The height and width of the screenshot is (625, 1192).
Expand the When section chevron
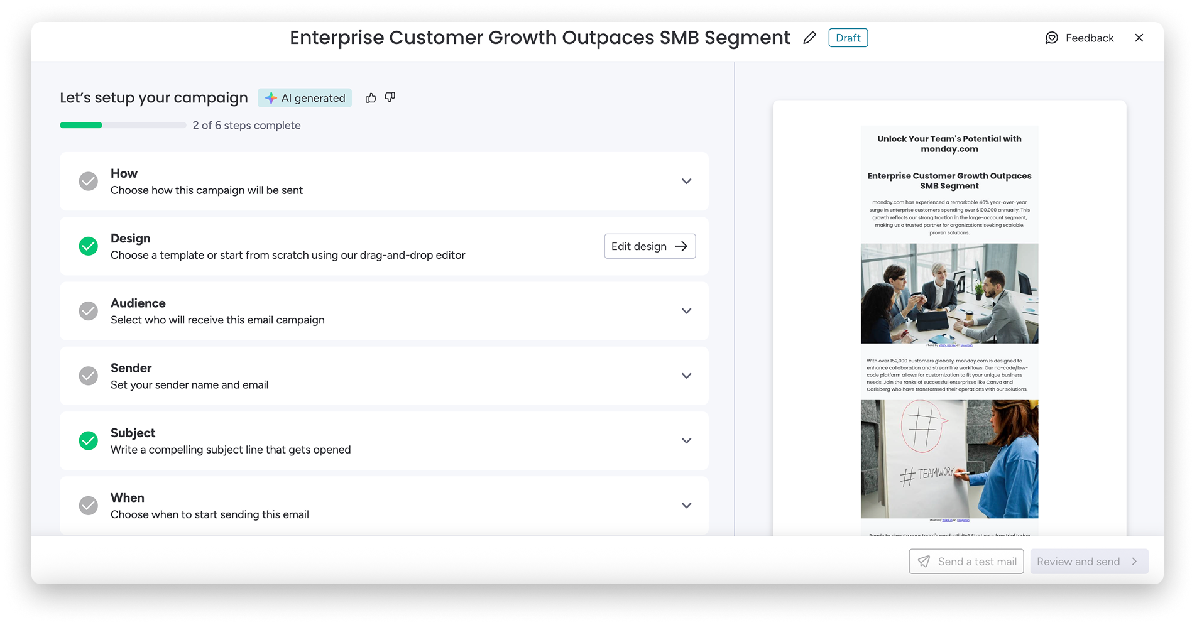687,506
